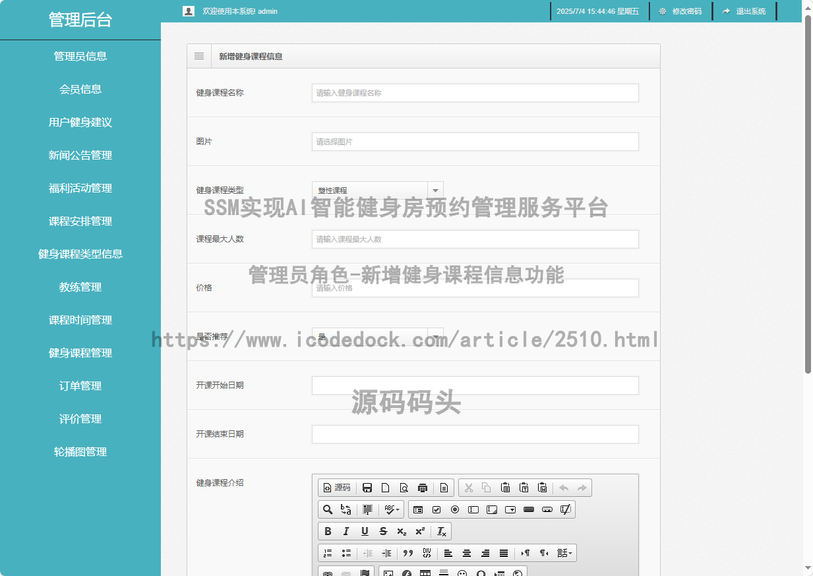Open 教练管理 in the sidebar
The image size is (813, 576).
(x=80, y=287)
